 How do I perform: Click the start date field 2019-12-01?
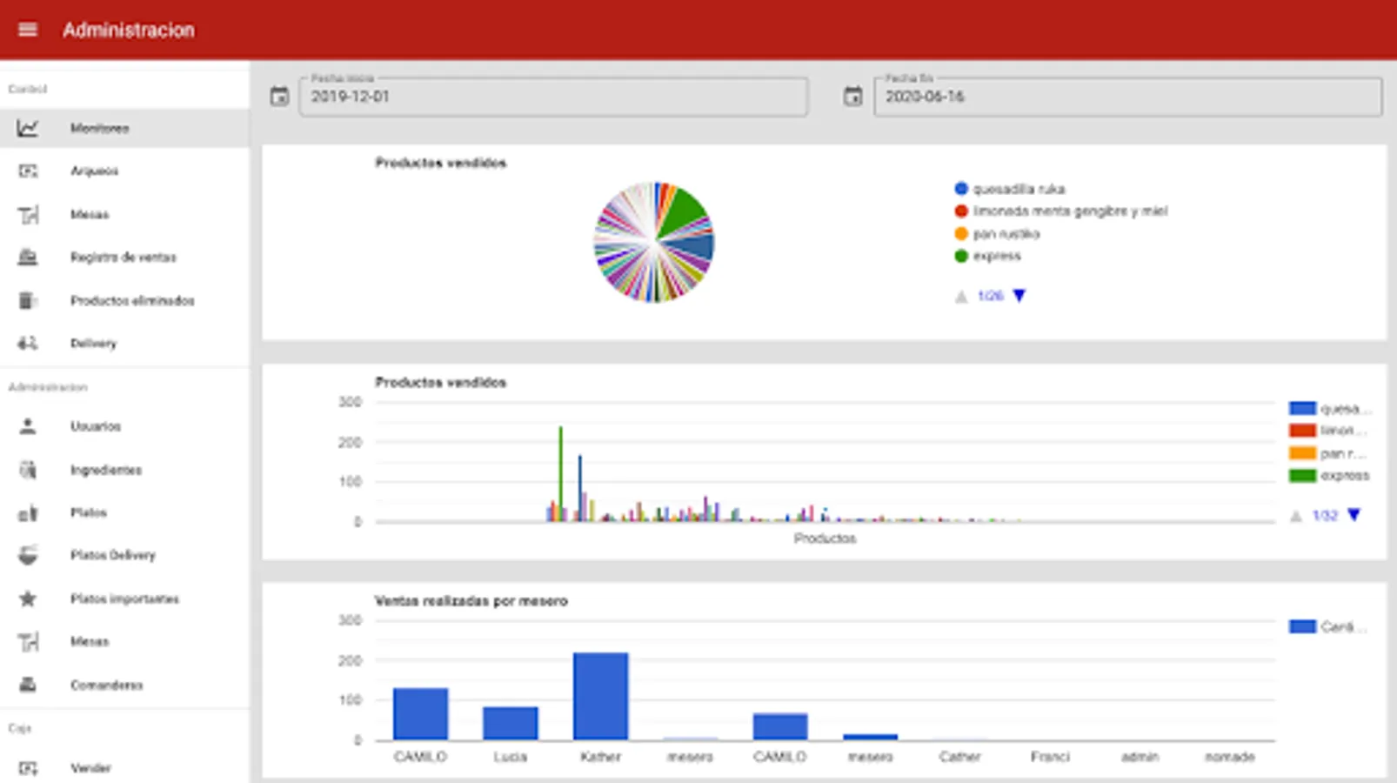[553, 97]
